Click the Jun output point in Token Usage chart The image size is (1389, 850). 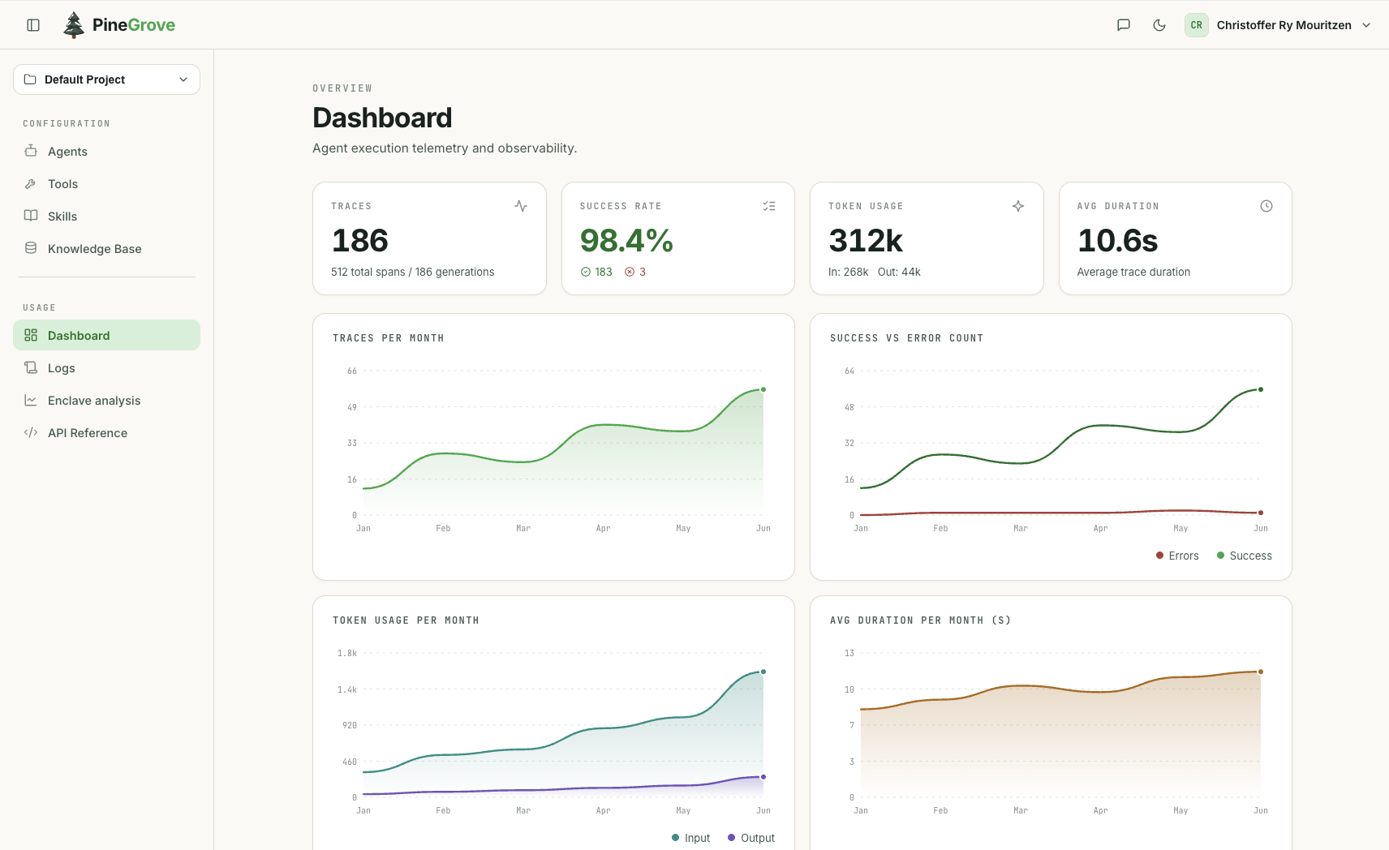(763, 777)
